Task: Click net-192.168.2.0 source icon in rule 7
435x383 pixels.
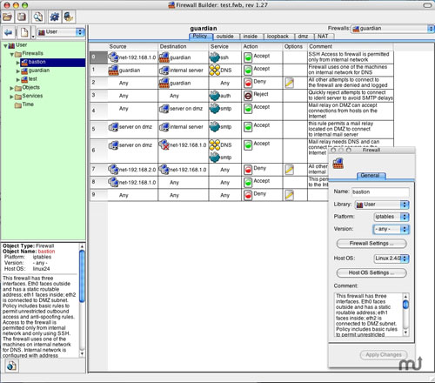Action: tap(113, 170)
